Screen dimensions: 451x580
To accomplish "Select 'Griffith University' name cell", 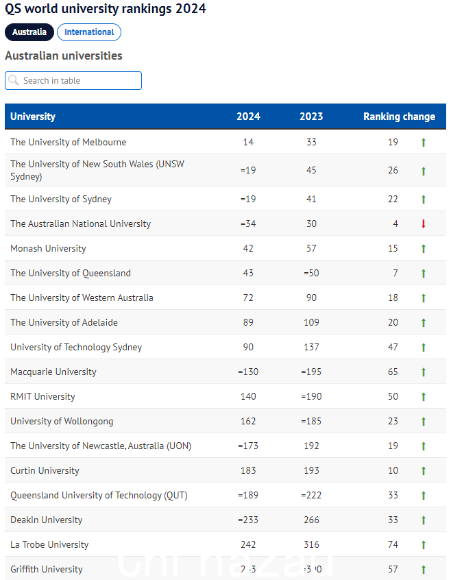I will tap(47, 569).
